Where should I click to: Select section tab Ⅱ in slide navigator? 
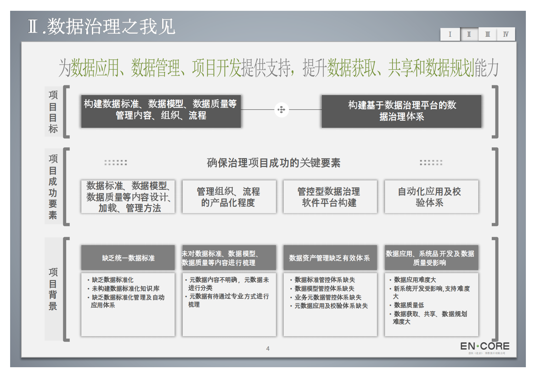pos(469,34)
